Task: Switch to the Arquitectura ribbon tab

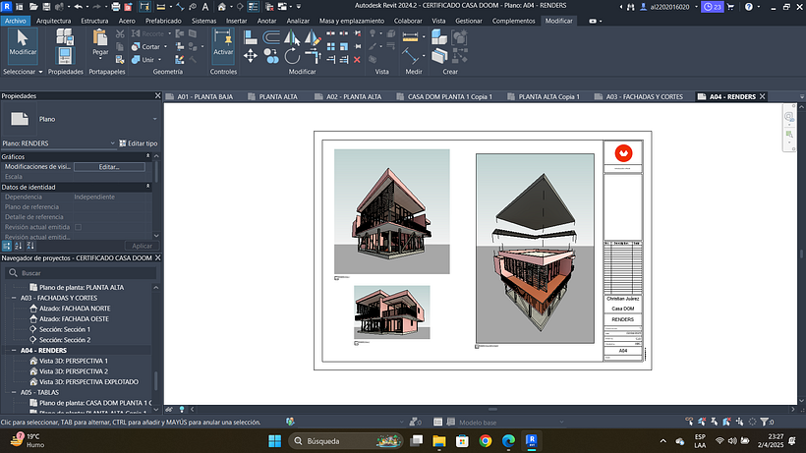Action: pyautogui.click(x=53, y=21)
